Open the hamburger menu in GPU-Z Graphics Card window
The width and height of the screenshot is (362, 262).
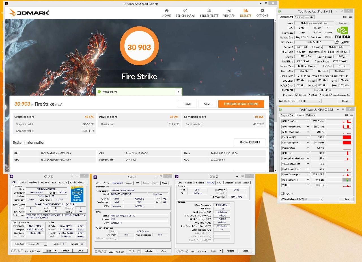(350, 17)
